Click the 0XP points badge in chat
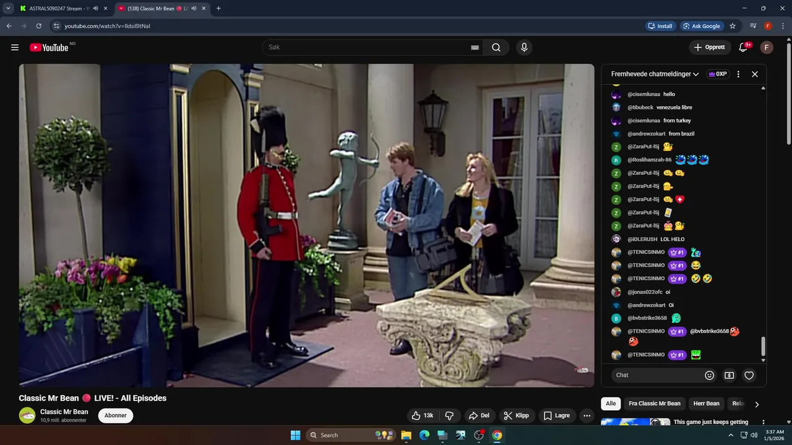The width and height of the screenshot is (792, 445). pos(718,74)
